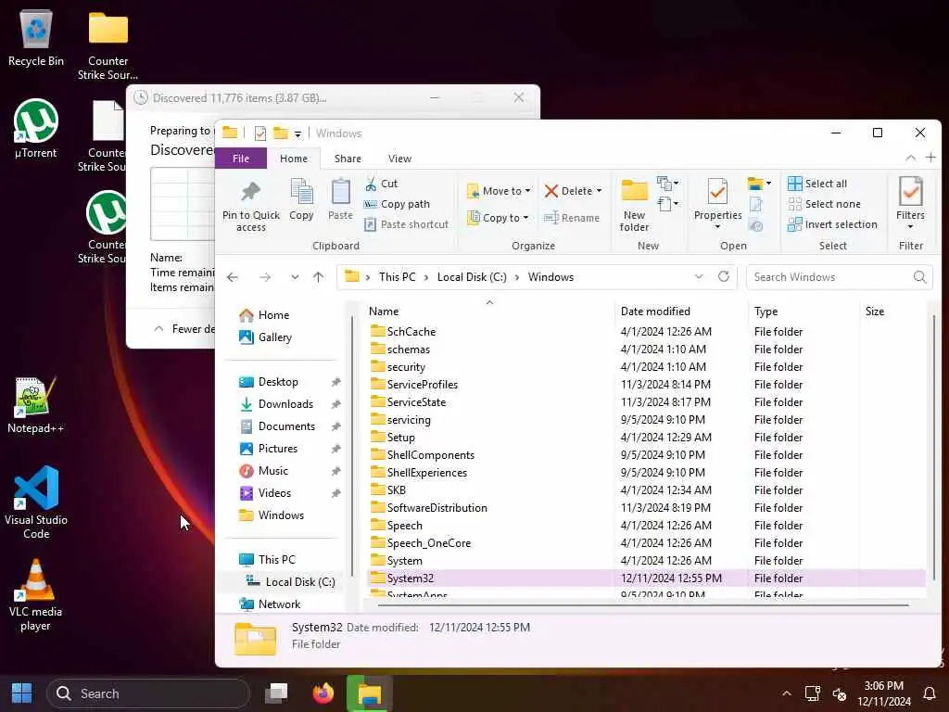
Task: Launch Visual Studio Code shortcut
Action: tap(36, 502)
